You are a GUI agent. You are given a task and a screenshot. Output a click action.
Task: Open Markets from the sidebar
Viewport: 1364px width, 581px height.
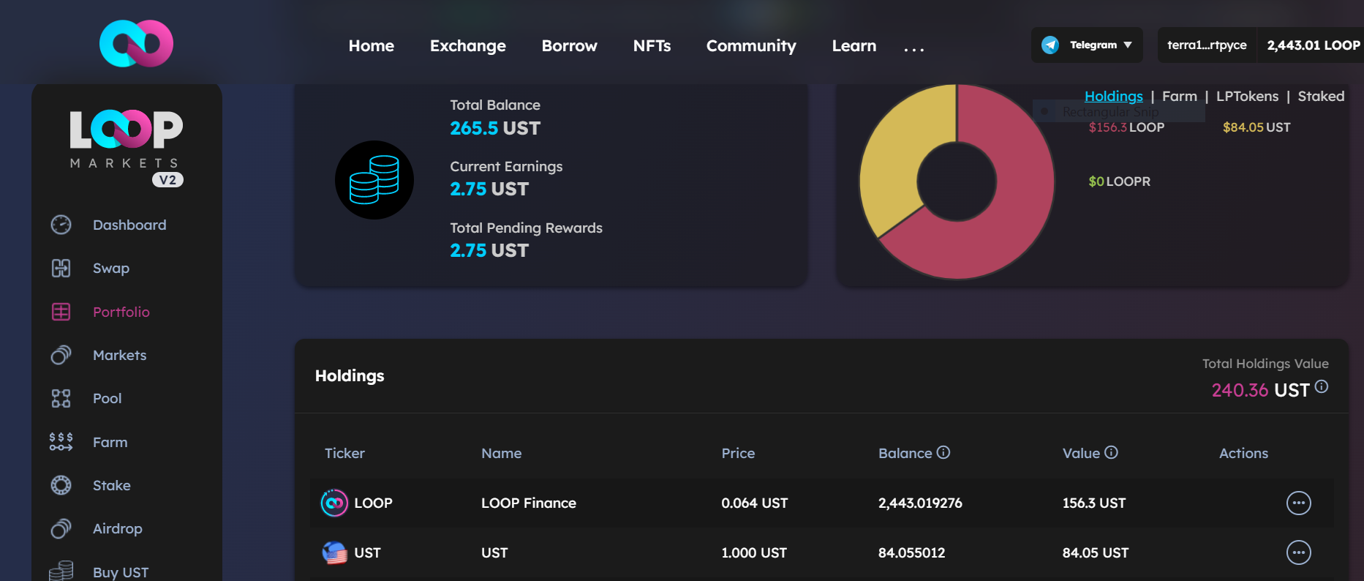pyautogui.click(x=120, y=355)
